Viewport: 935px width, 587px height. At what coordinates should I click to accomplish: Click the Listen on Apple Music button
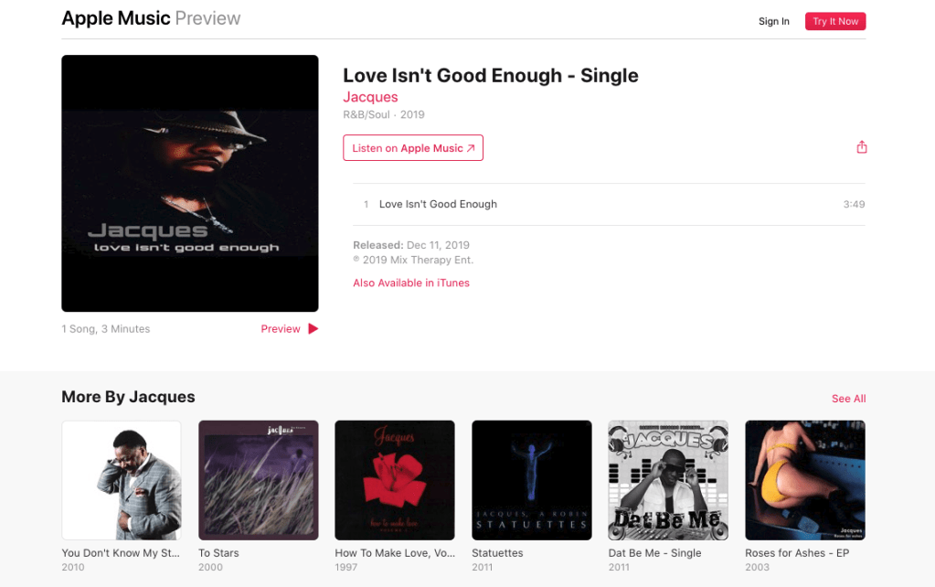point(412,148)
